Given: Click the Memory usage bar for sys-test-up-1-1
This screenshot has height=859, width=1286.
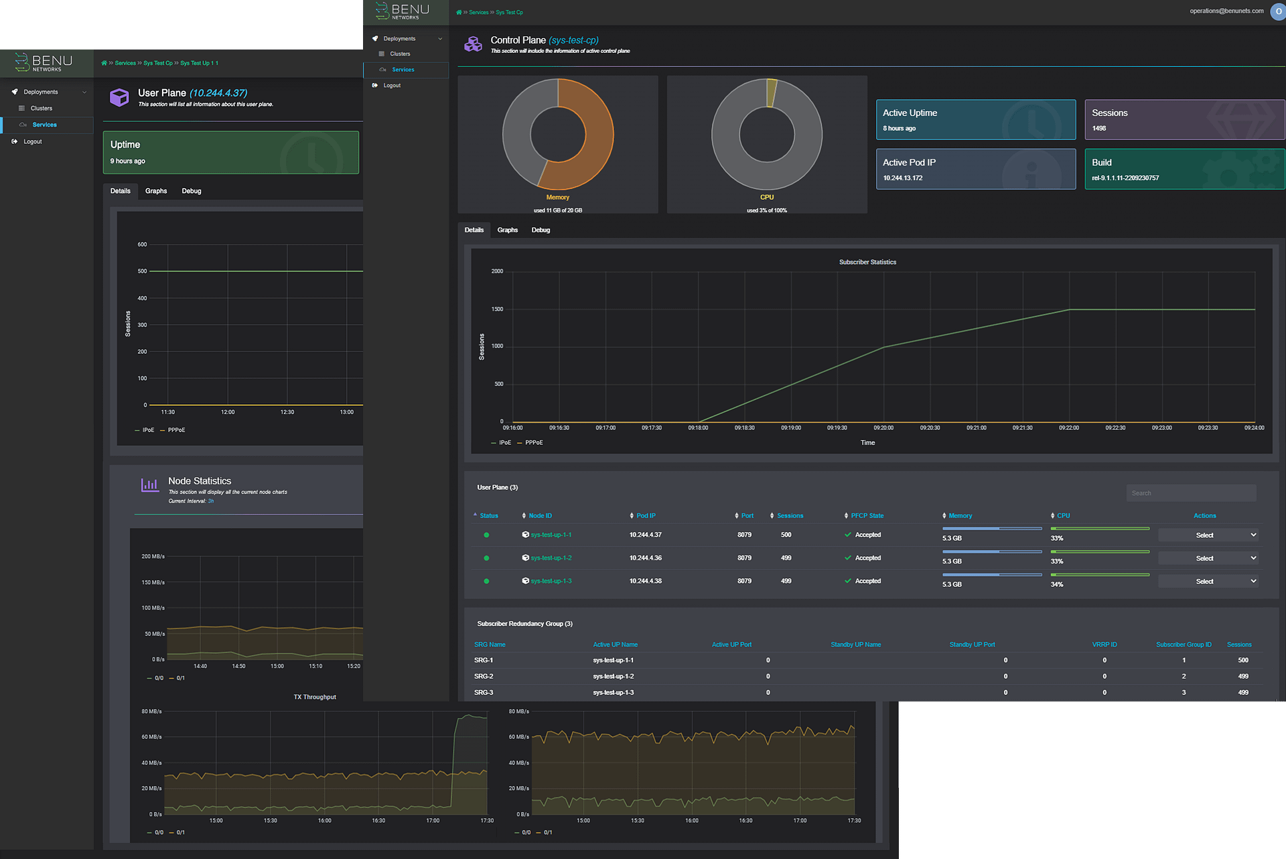Looking at the screenshot, I should pos(992,529).
